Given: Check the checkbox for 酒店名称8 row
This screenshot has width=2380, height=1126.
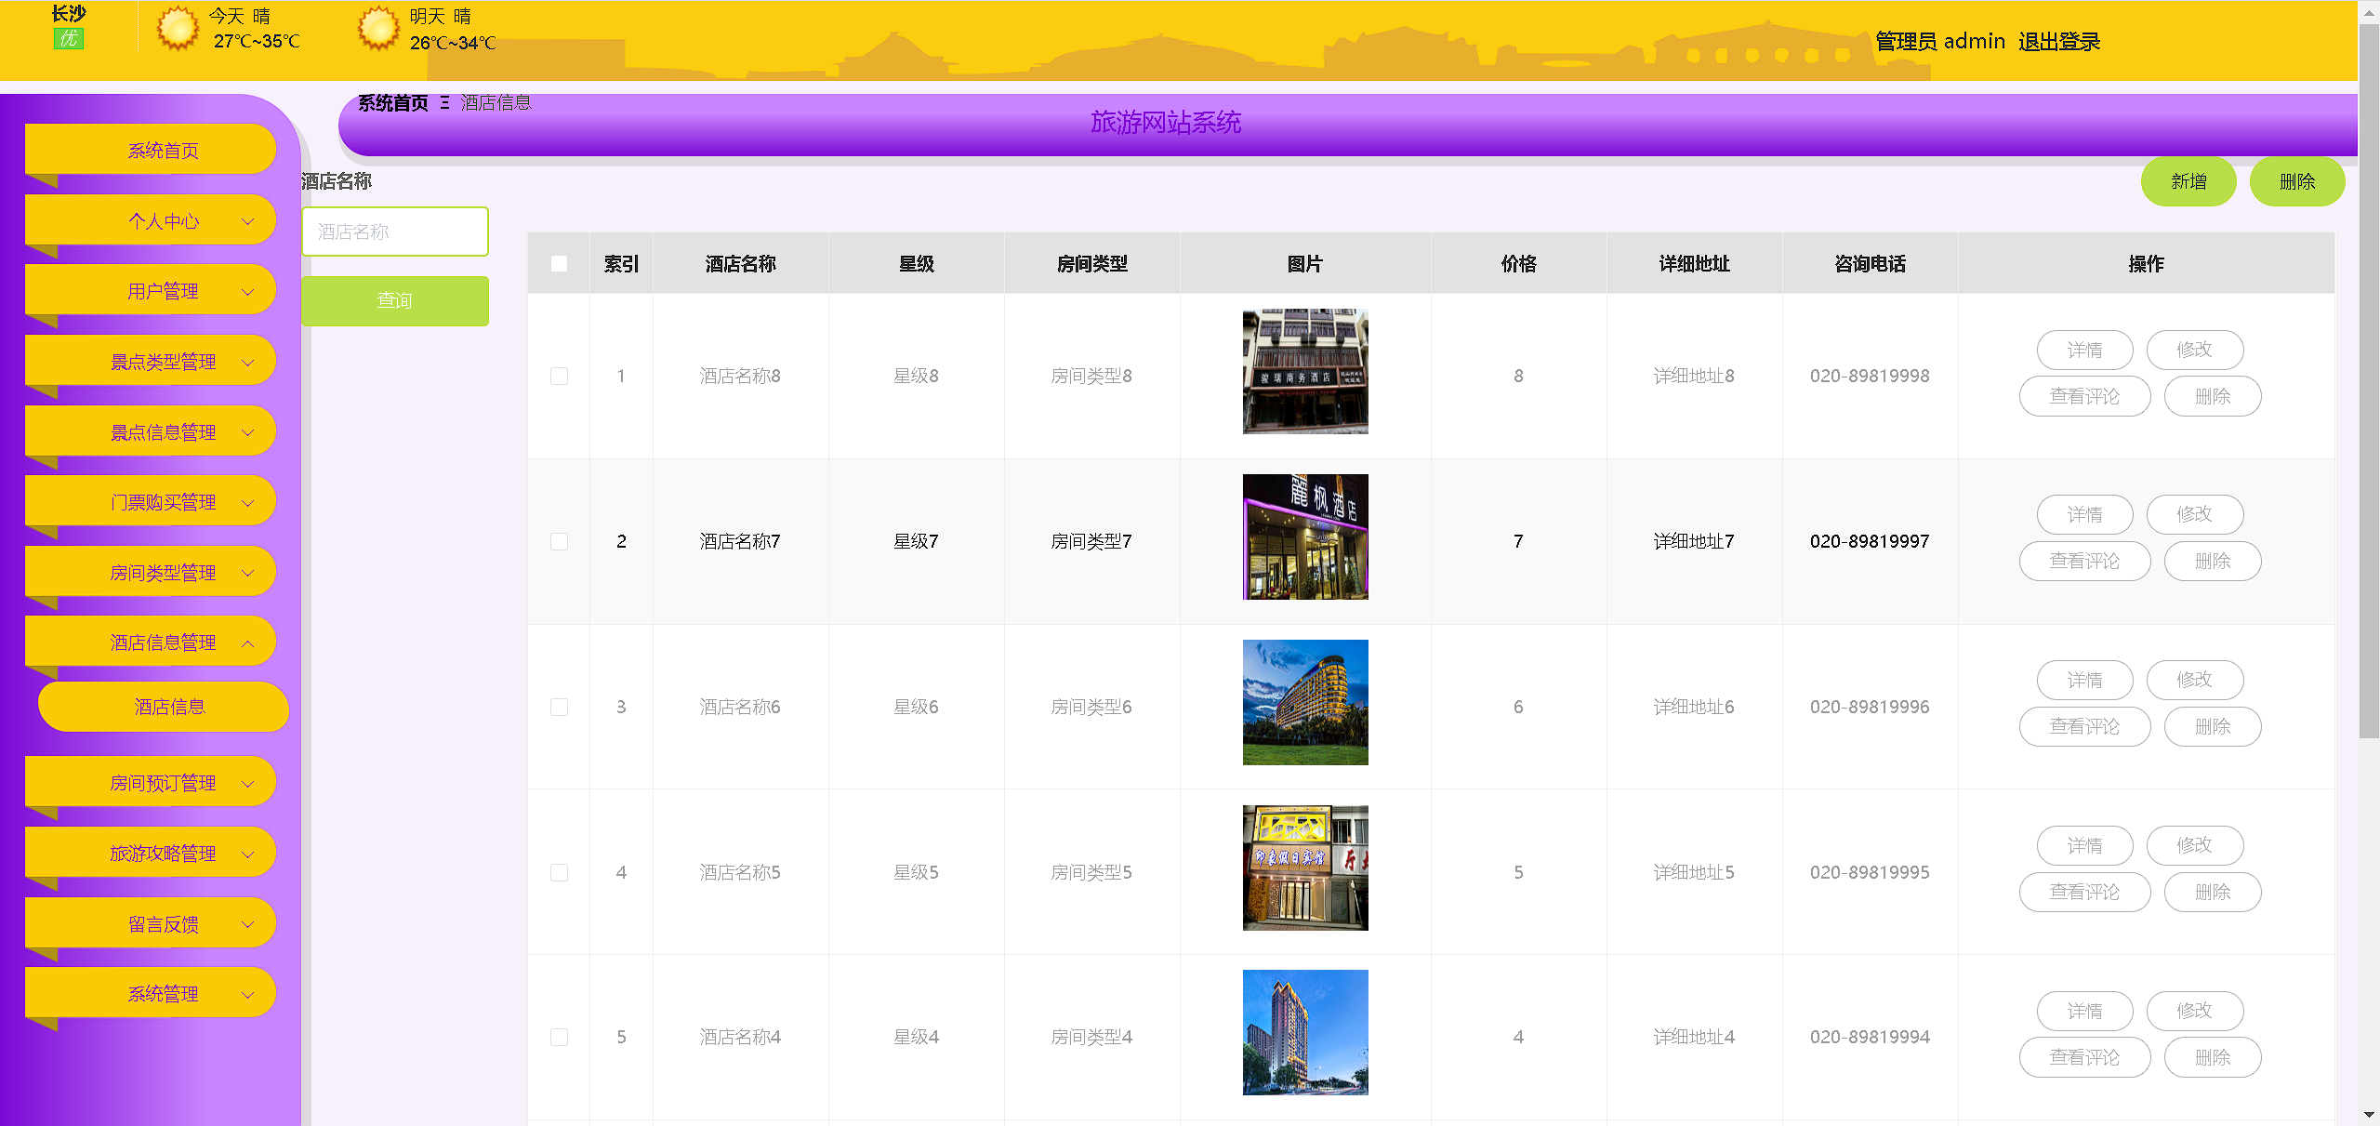Looking at the screenshot, I should (559, 376).
